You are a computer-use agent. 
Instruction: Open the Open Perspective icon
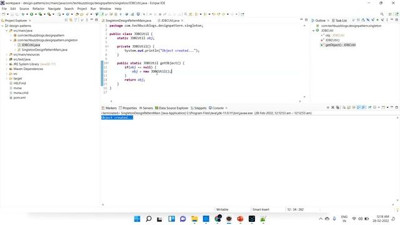click(390, 14)
